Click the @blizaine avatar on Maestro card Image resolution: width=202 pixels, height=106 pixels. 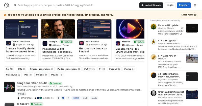click(123, 45)
